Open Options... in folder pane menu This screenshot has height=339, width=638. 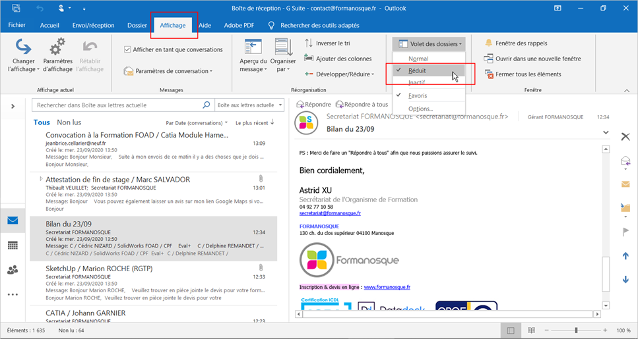pos(428,109)
